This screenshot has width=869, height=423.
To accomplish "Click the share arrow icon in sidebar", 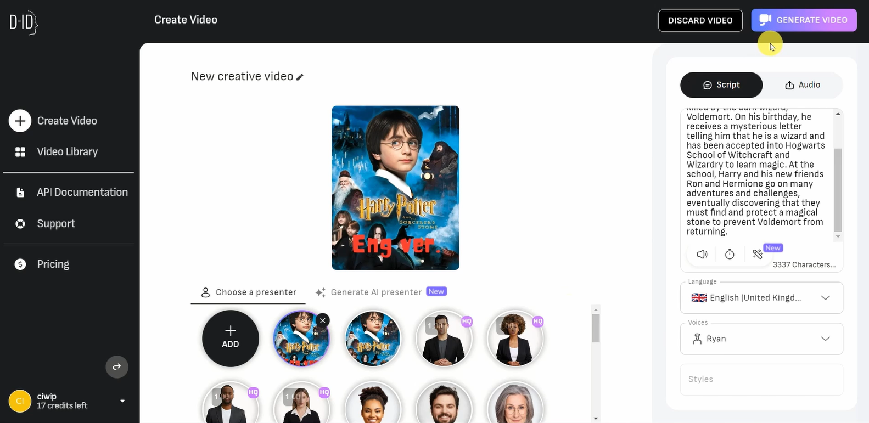I will (x=117, y=367).
